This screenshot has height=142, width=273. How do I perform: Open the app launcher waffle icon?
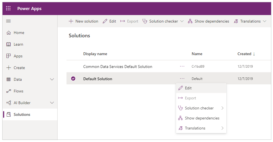pyautogui.click(x=8, y=8)
